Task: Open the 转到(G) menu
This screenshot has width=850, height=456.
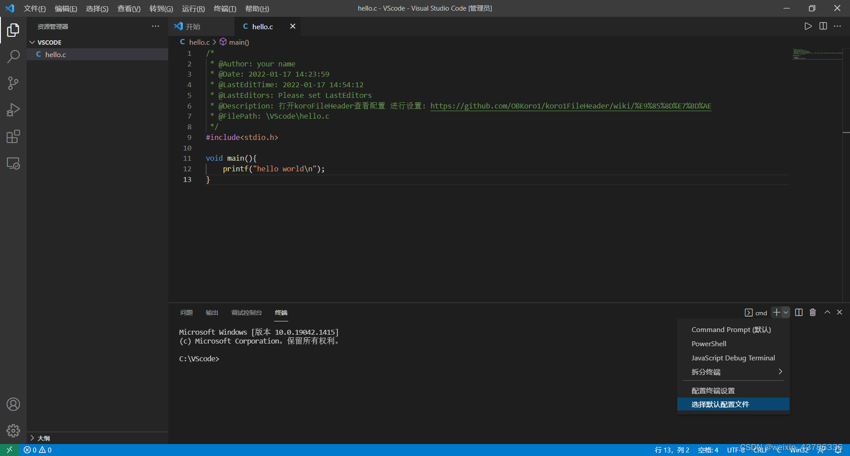Action: tap(161, 8)
